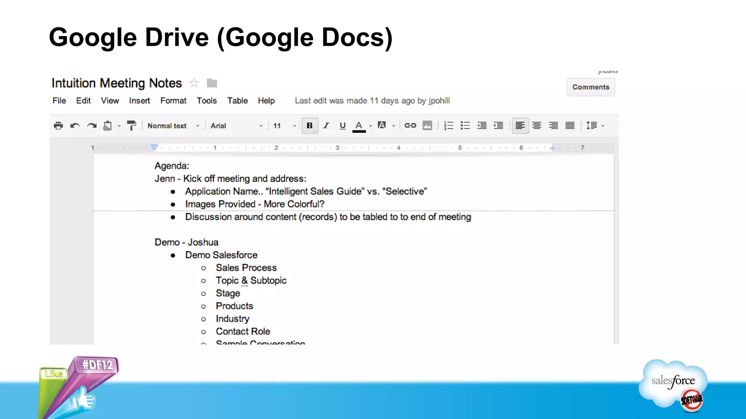Viewport: 746px width, 419px height.
Task: Toggle Italic formatting
Action: [326, 126]
